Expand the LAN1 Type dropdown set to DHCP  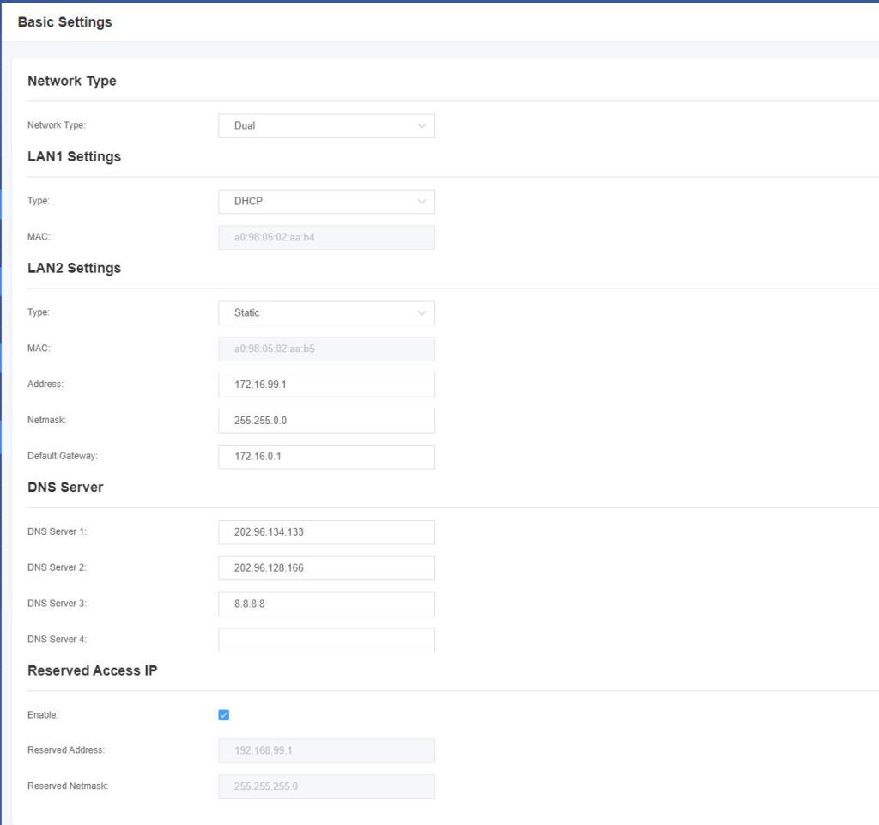tap(326, 202)
